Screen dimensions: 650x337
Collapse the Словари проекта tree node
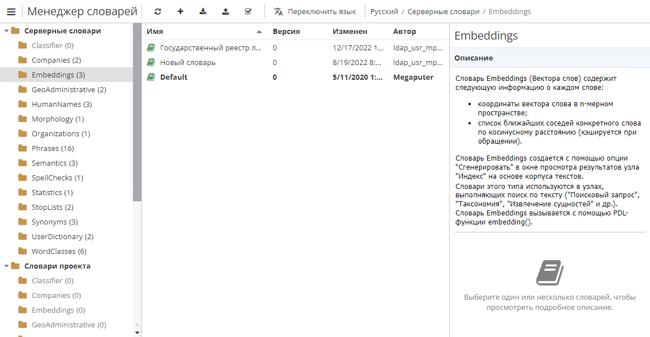coord(6,266)
